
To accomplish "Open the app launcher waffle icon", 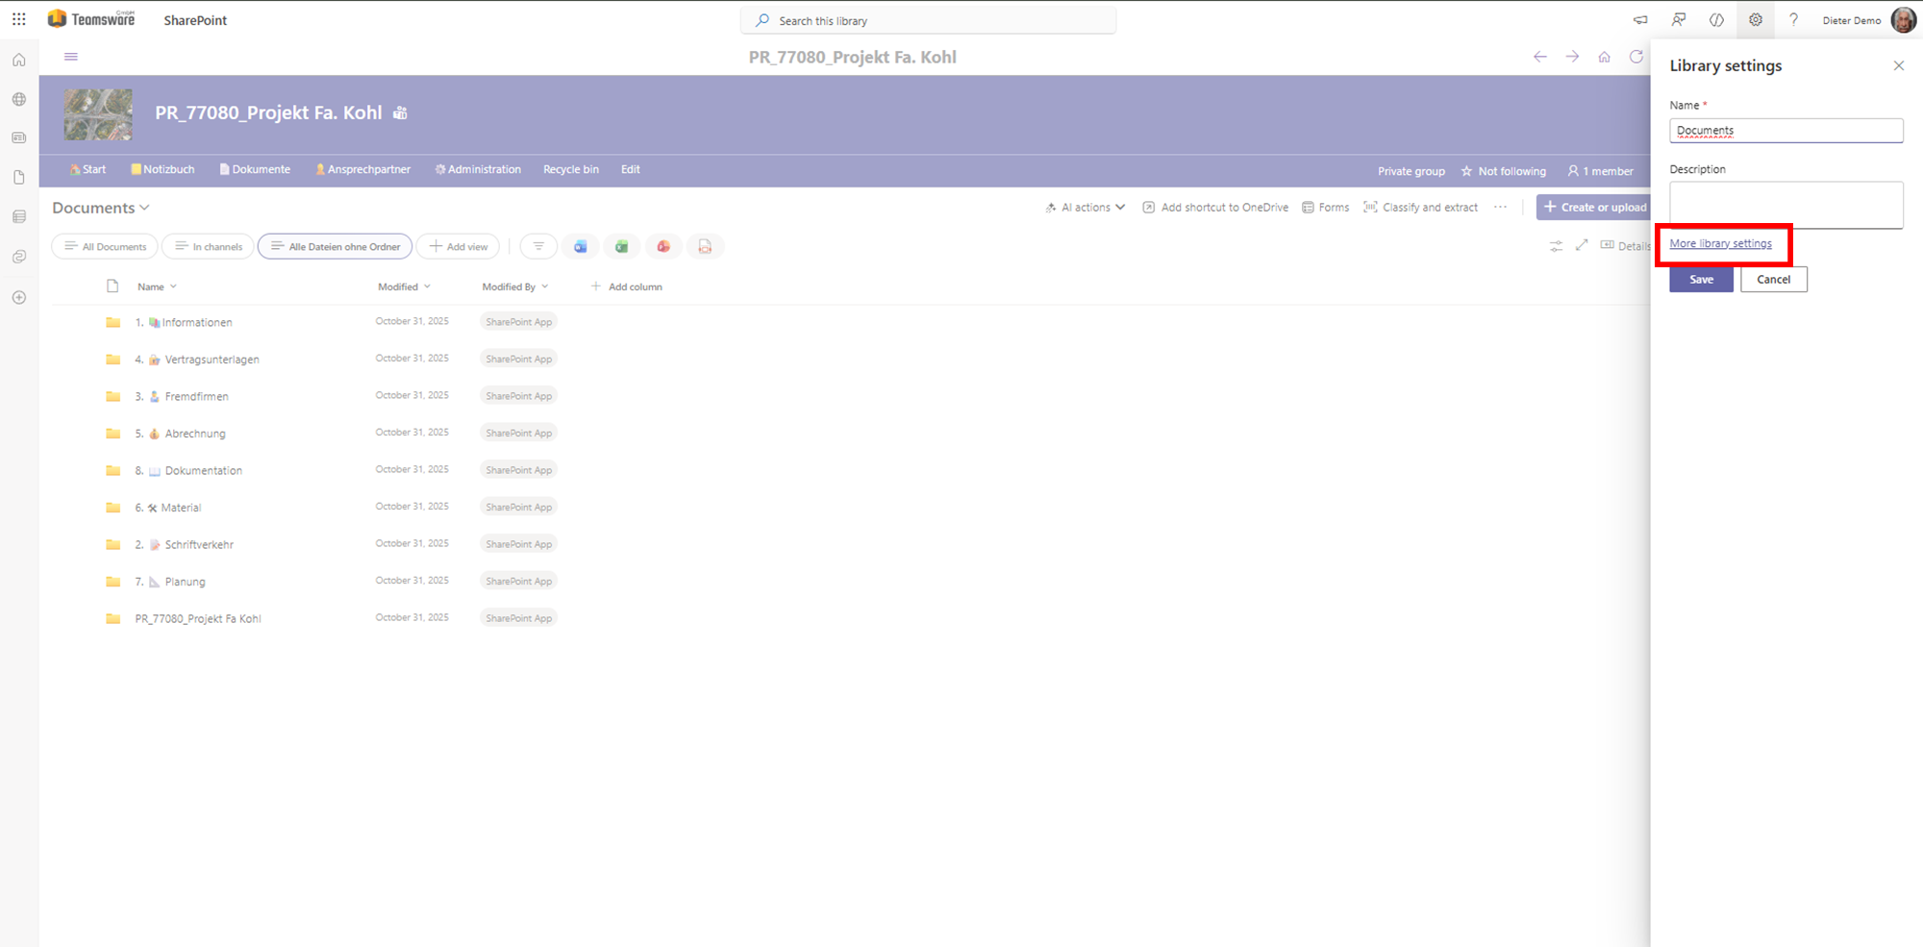I will click(18, 19).
